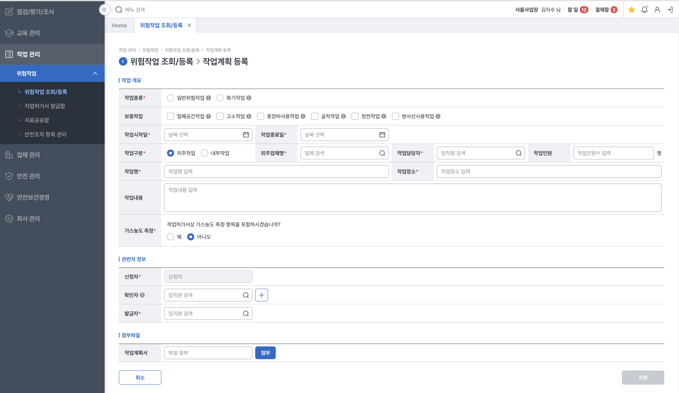Switch to the Home tab

point(119,25)
